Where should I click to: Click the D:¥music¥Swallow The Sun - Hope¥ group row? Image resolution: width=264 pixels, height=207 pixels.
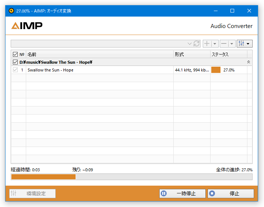click(x=132, y=62)
